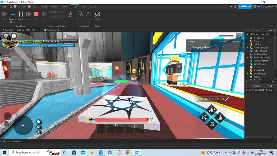
Task: Select hotbar slot 3
Action: pos(120,128)
